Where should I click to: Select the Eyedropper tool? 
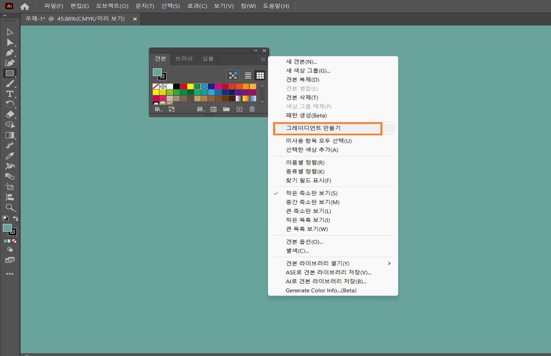(x=9, y=156)
